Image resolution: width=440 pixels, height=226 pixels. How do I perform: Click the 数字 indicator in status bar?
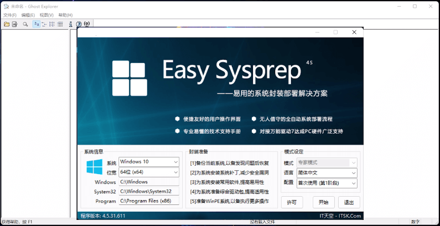coord(416,222)
